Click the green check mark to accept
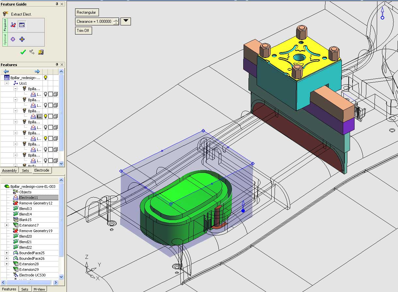The height and width of the screenshot is (292, 398). (23, 52)
